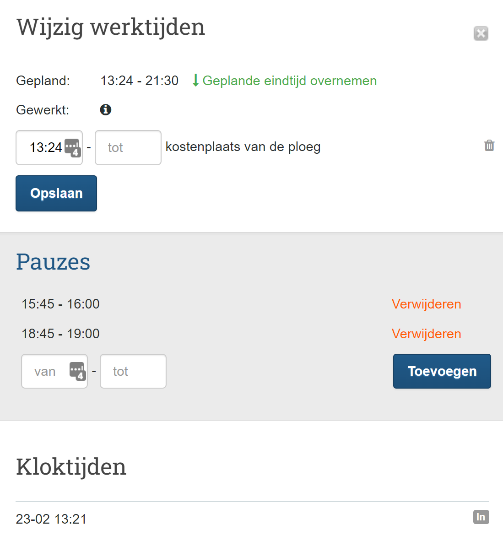Viewport: 503px width, 552px height.
Task: Select the 23-02 13:21 clock time entry
Action: 51,519
